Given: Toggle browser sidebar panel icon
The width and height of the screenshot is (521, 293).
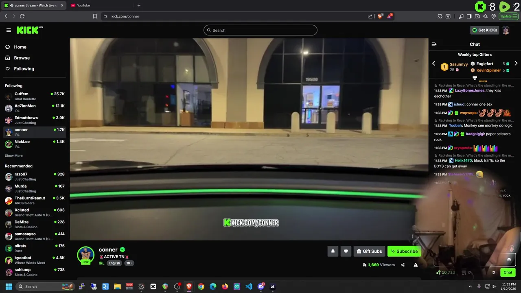Looking at the screenshot, I should click(x=469, y=16).
